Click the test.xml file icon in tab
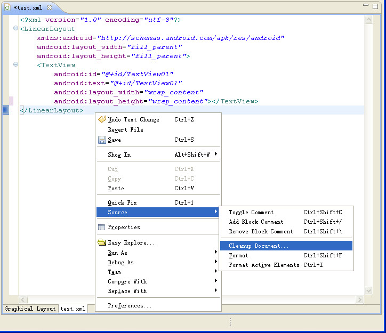The width and height of the screenshot is (386, 333). click(x=7, y=8)
